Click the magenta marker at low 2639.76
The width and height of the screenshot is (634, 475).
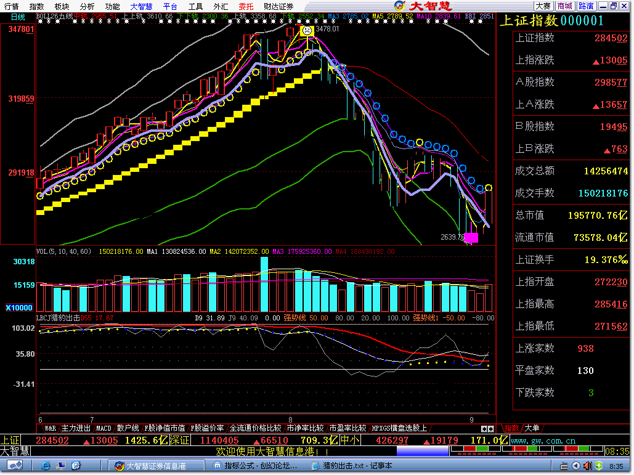(471, 238)
